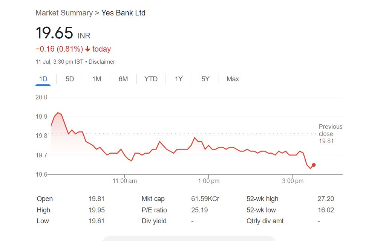Switch to the 1Y chart view

(x=179, y=79)
